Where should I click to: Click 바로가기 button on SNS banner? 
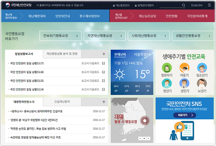[x=184, y=115]
